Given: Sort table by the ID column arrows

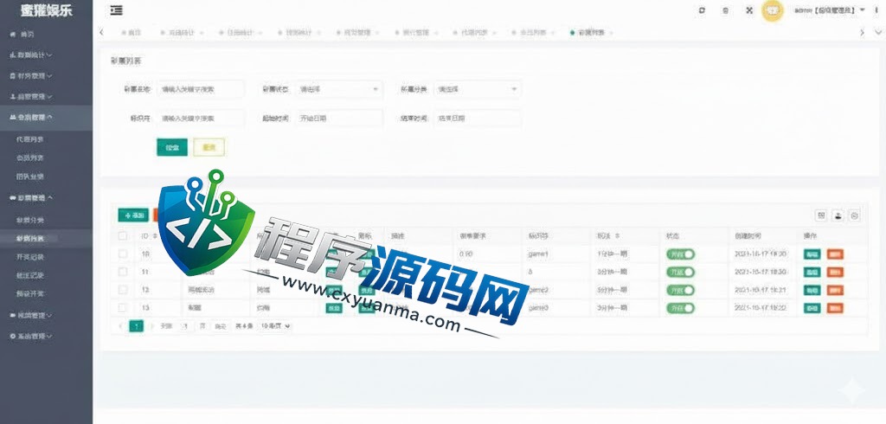Looking at the screenshot, I should [155, 235].
